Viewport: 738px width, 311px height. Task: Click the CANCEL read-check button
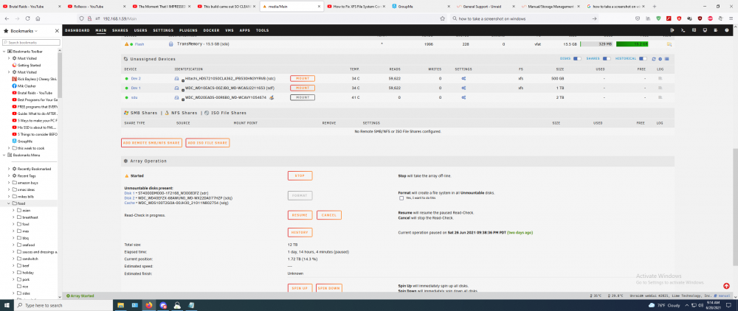pyautogui.click(x=329, y=215)
